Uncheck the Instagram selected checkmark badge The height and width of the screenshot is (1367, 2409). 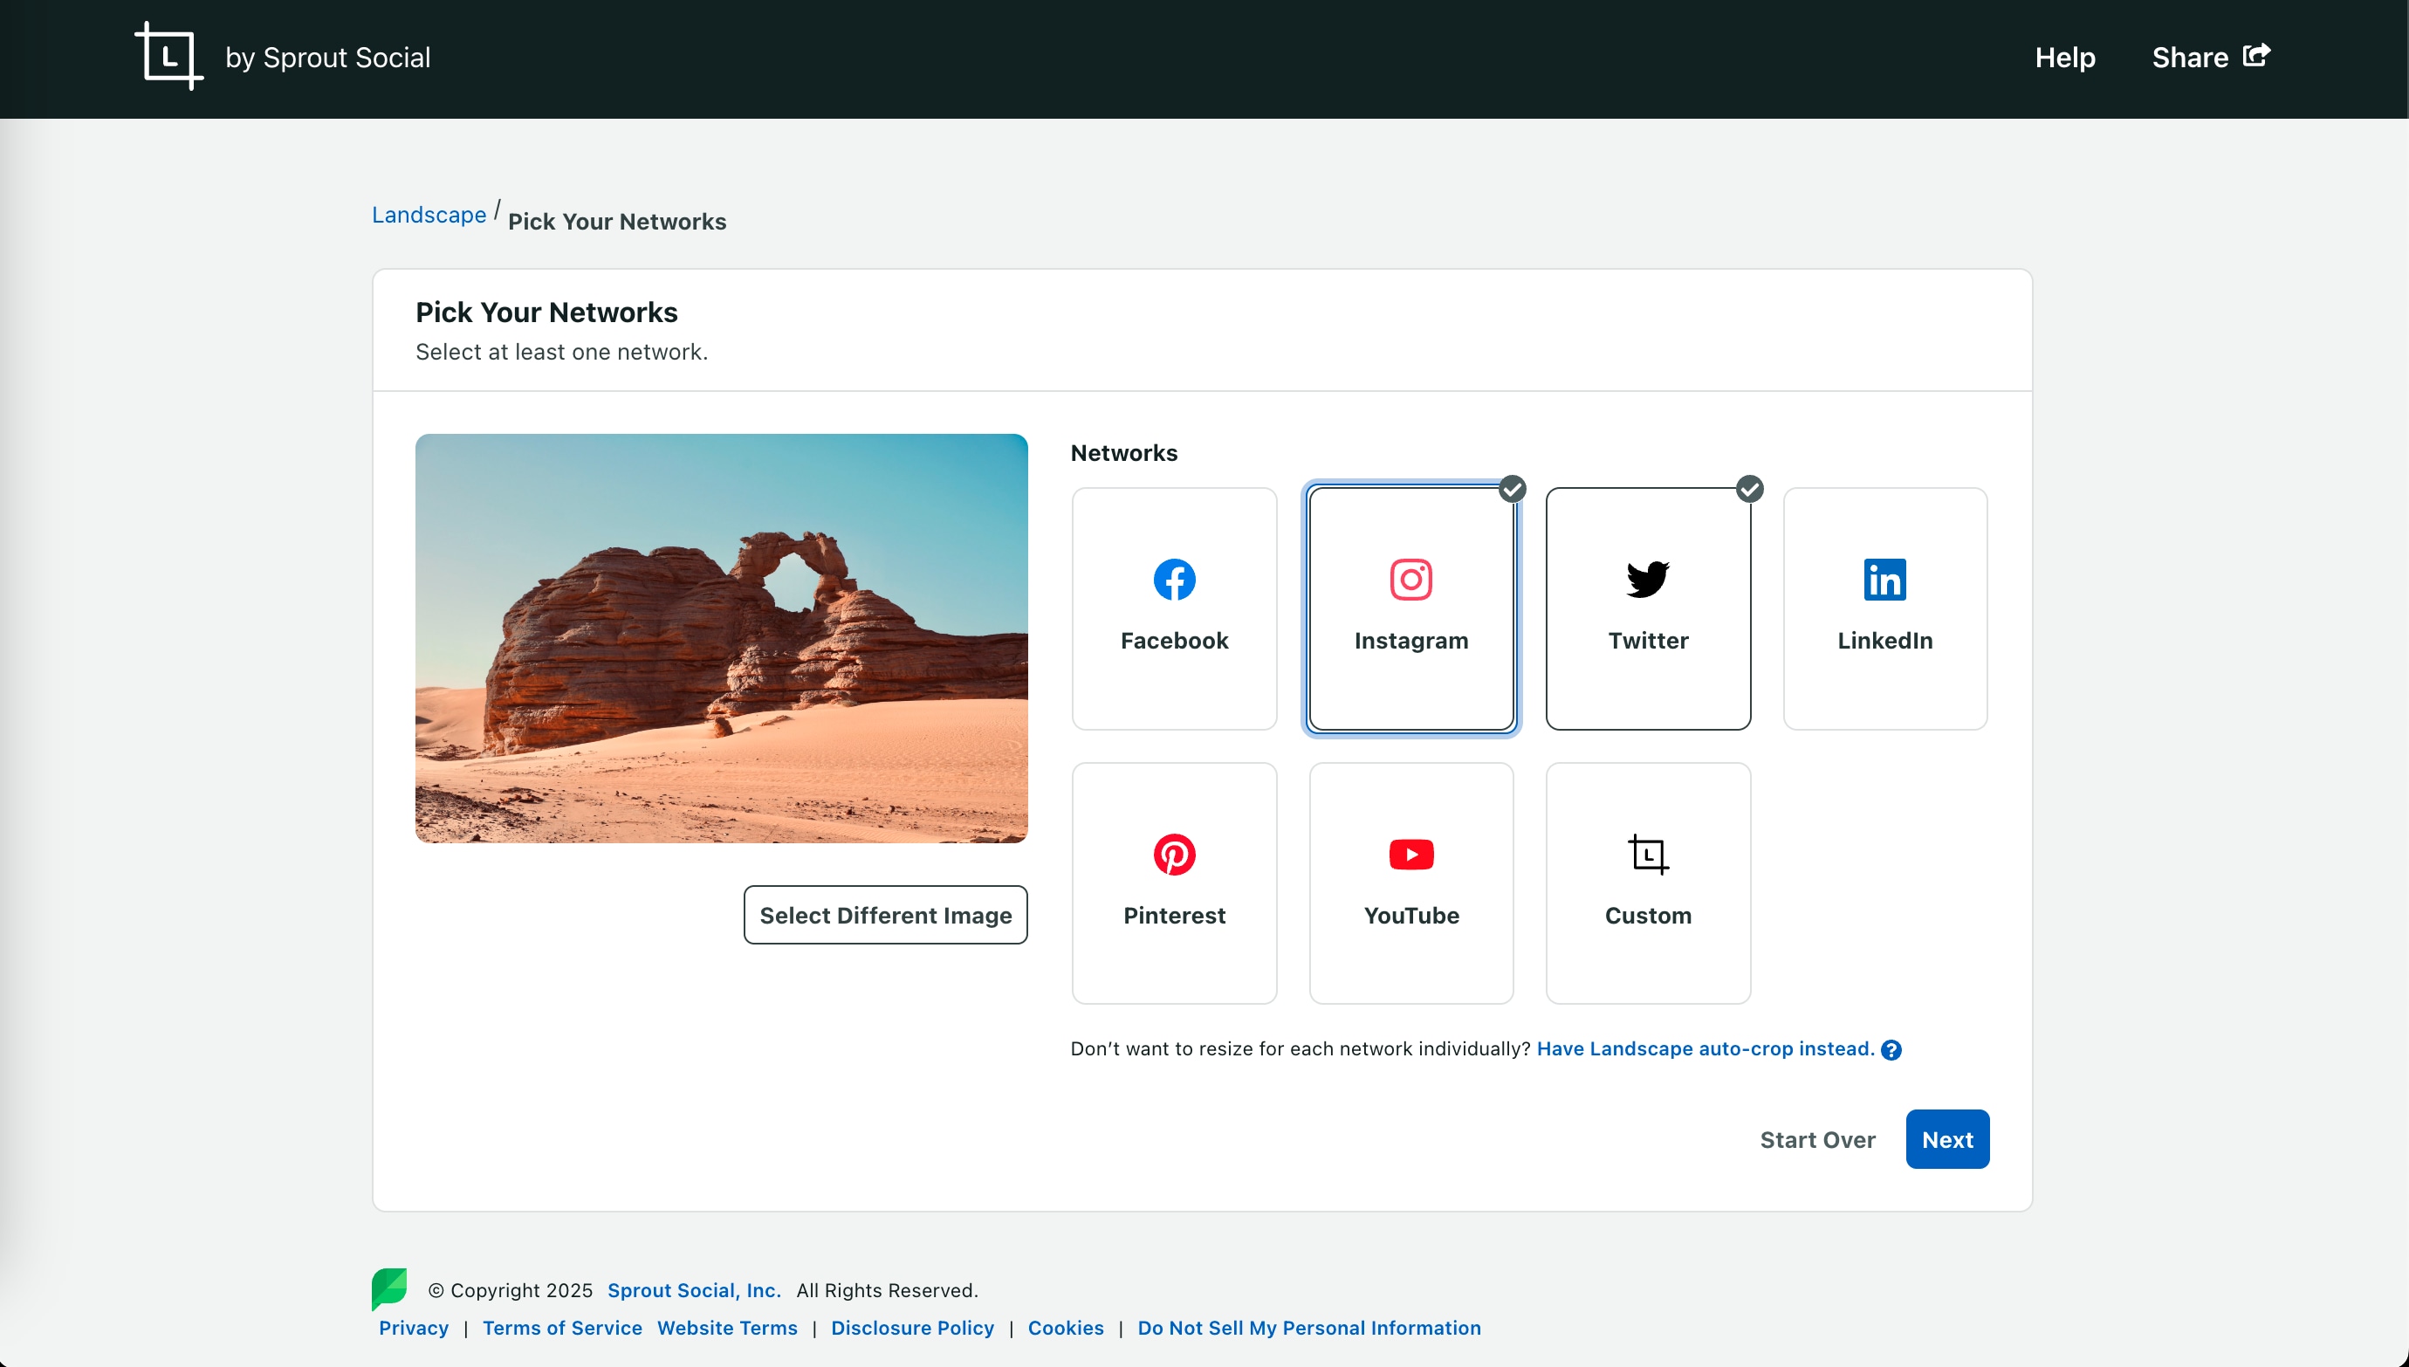[1512, 489]
